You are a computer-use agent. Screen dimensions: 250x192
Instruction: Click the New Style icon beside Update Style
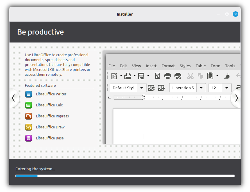[x=161, y=88]
